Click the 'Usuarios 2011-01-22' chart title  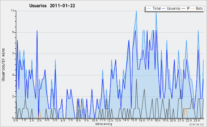[52, 5]
